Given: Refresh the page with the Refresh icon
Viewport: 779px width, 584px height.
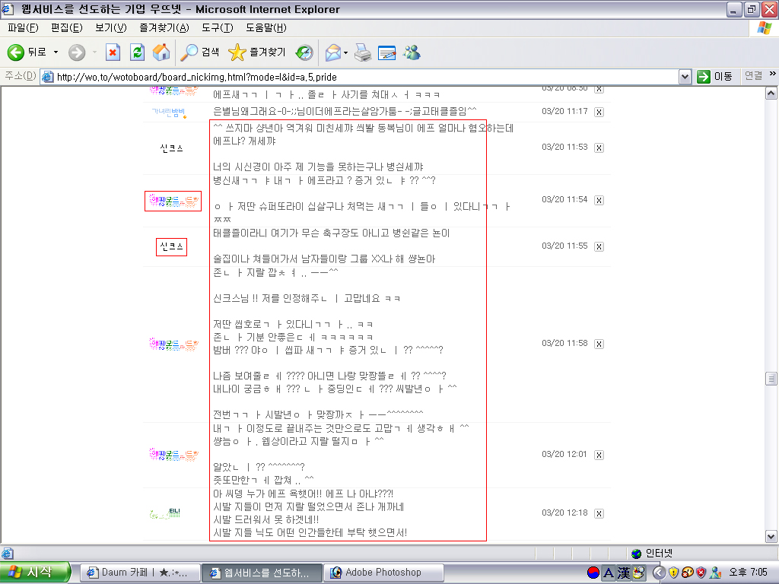Looking at the screenshot, I should tap(137, 52).
